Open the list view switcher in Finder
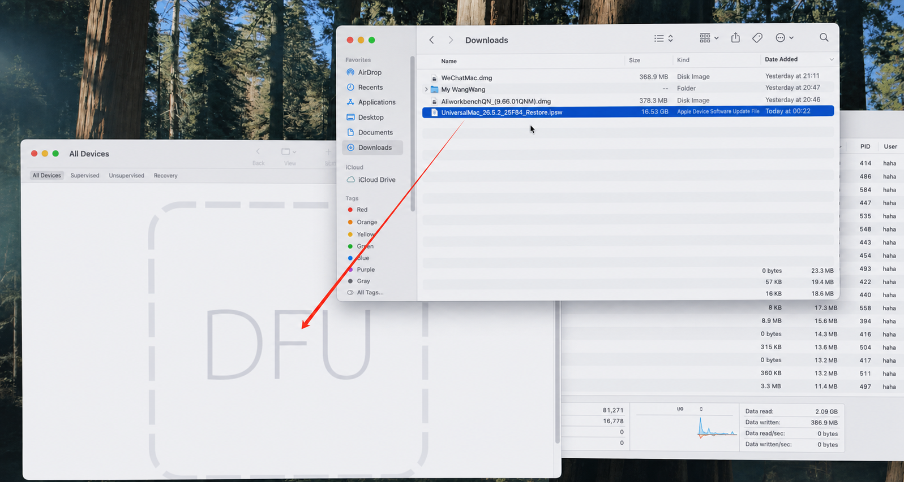 click(x=663, y=38)
